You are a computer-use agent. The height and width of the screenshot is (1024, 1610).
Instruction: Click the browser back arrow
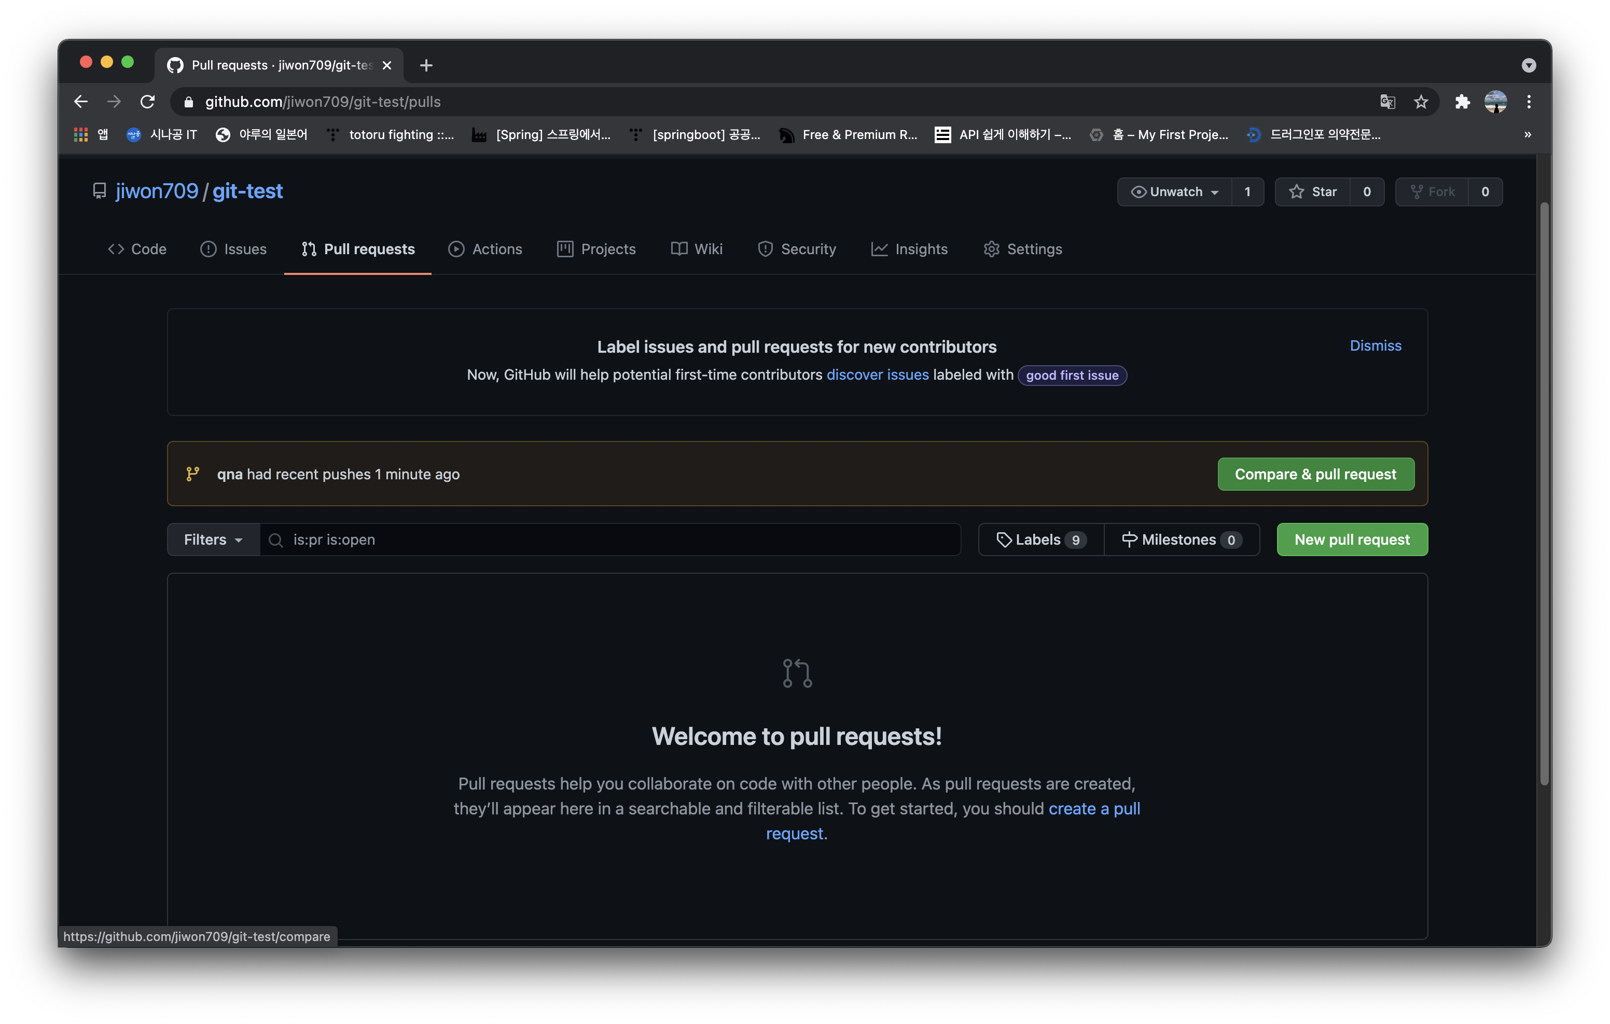click(81, 102)
